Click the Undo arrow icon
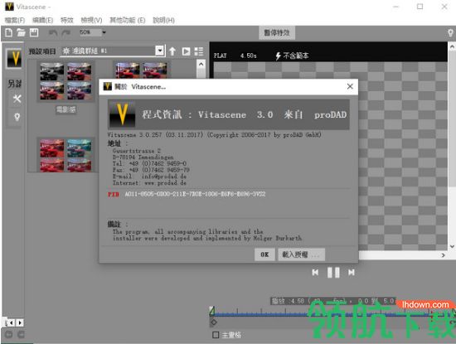 click(53, 33)
